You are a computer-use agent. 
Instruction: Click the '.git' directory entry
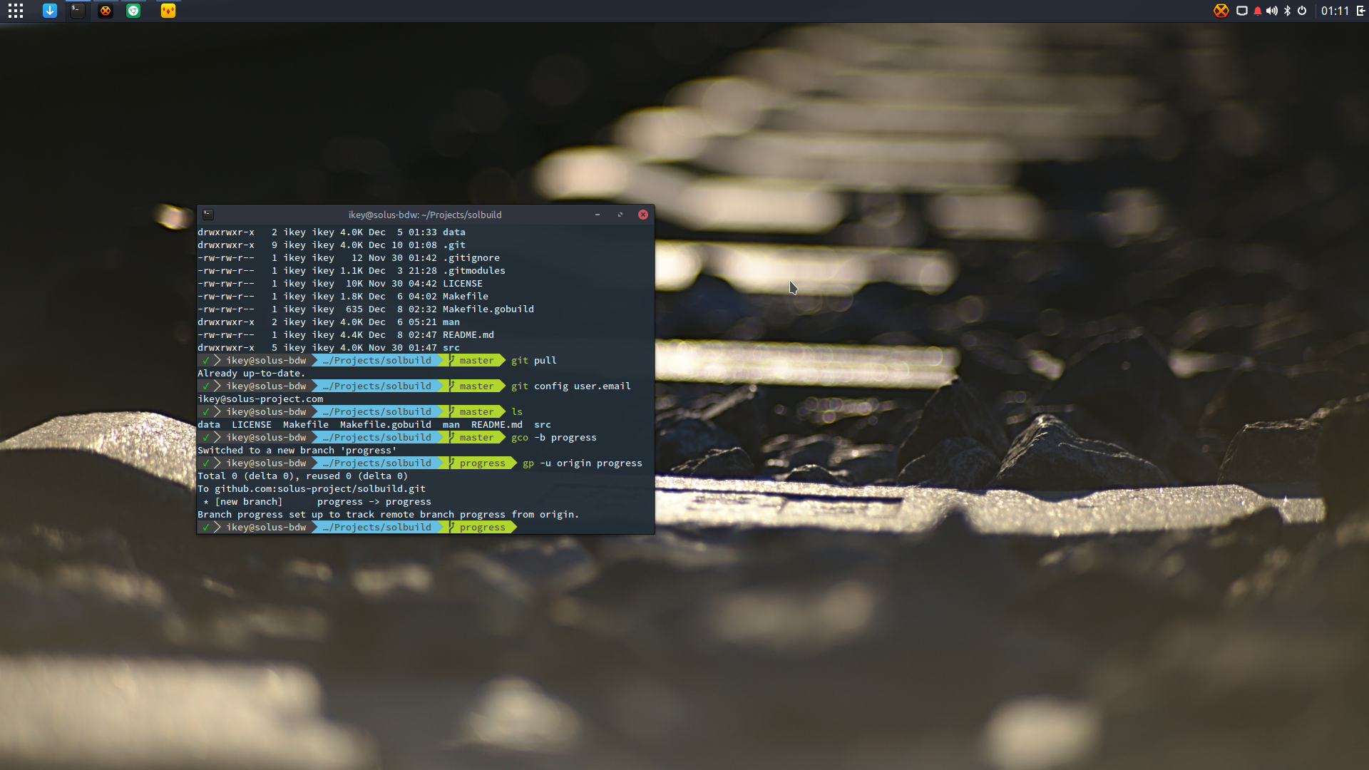(454, 245)
